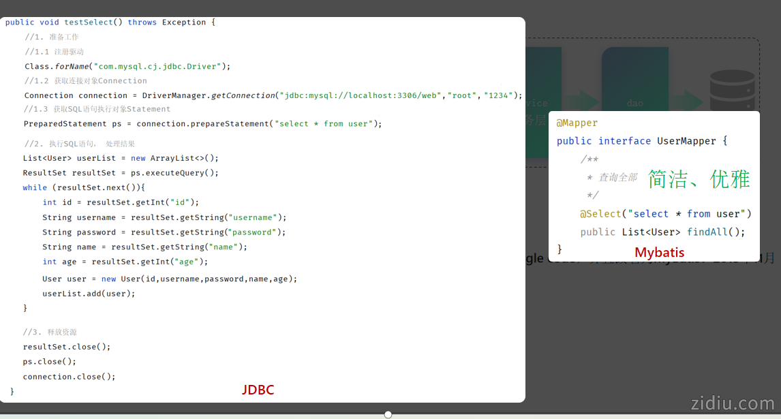Screen dimensions: 781x419
Task: Click the red JDBC label
Action: 258,390
